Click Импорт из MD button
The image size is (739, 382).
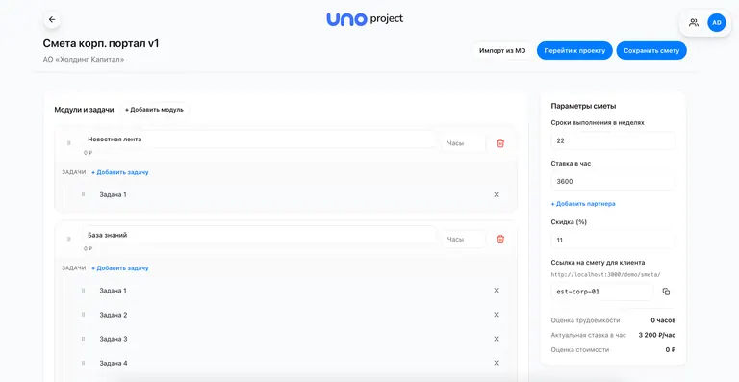point(502,50)
